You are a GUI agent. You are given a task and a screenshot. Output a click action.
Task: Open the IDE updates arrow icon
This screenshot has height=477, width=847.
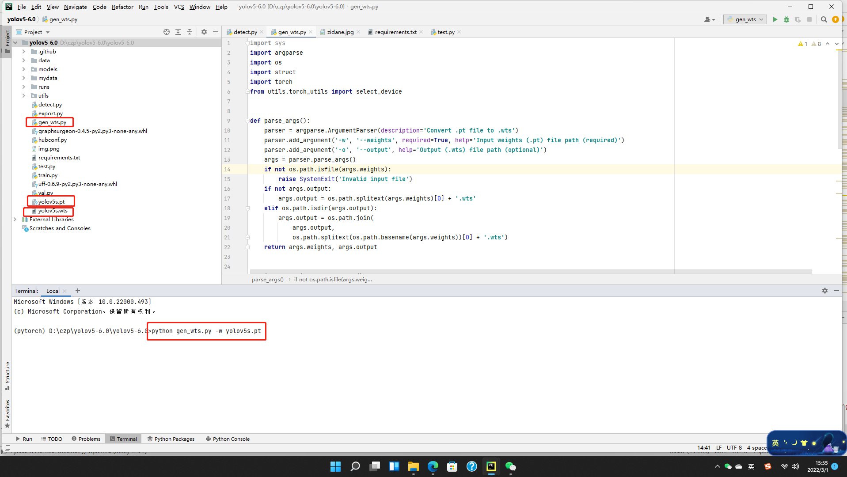[836, 19]
